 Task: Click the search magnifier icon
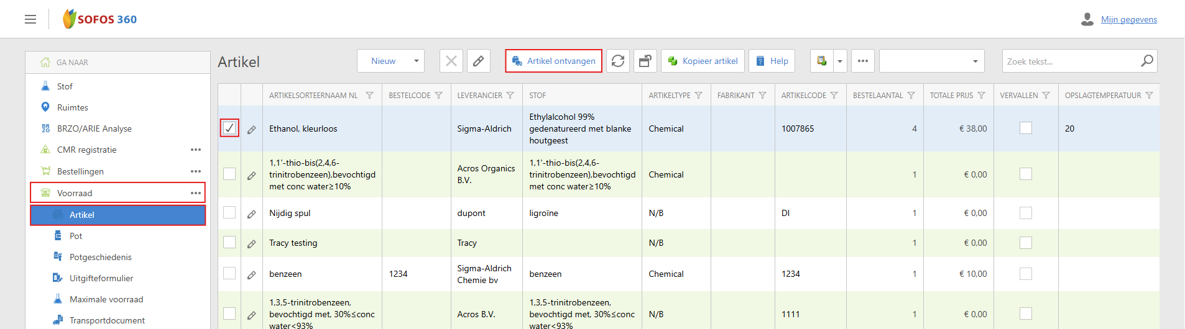1147,61
